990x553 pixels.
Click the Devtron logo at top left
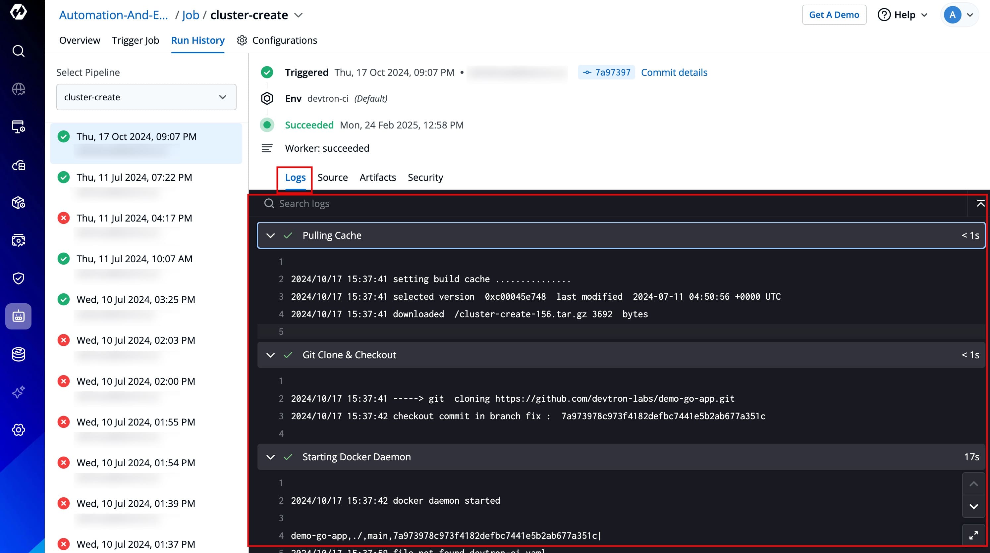19,12
